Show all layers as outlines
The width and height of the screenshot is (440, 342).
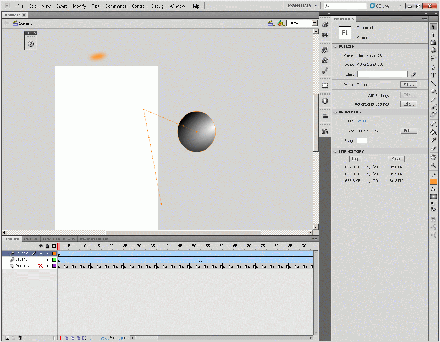tap(54, 246)
